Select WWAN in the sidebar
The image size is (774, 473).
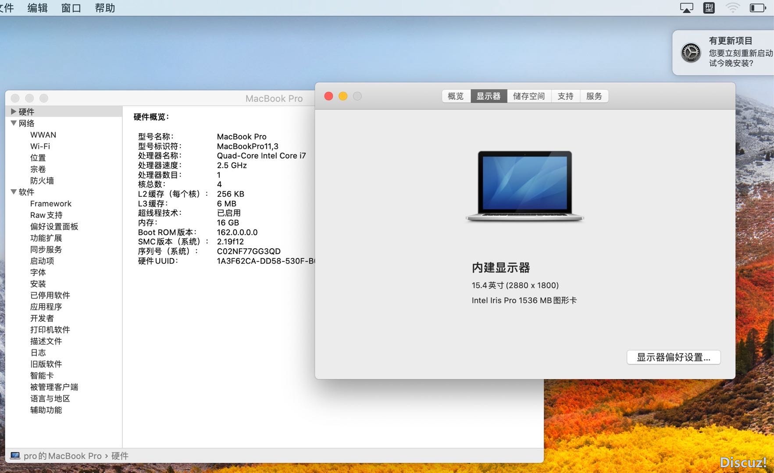pos(43,135)
